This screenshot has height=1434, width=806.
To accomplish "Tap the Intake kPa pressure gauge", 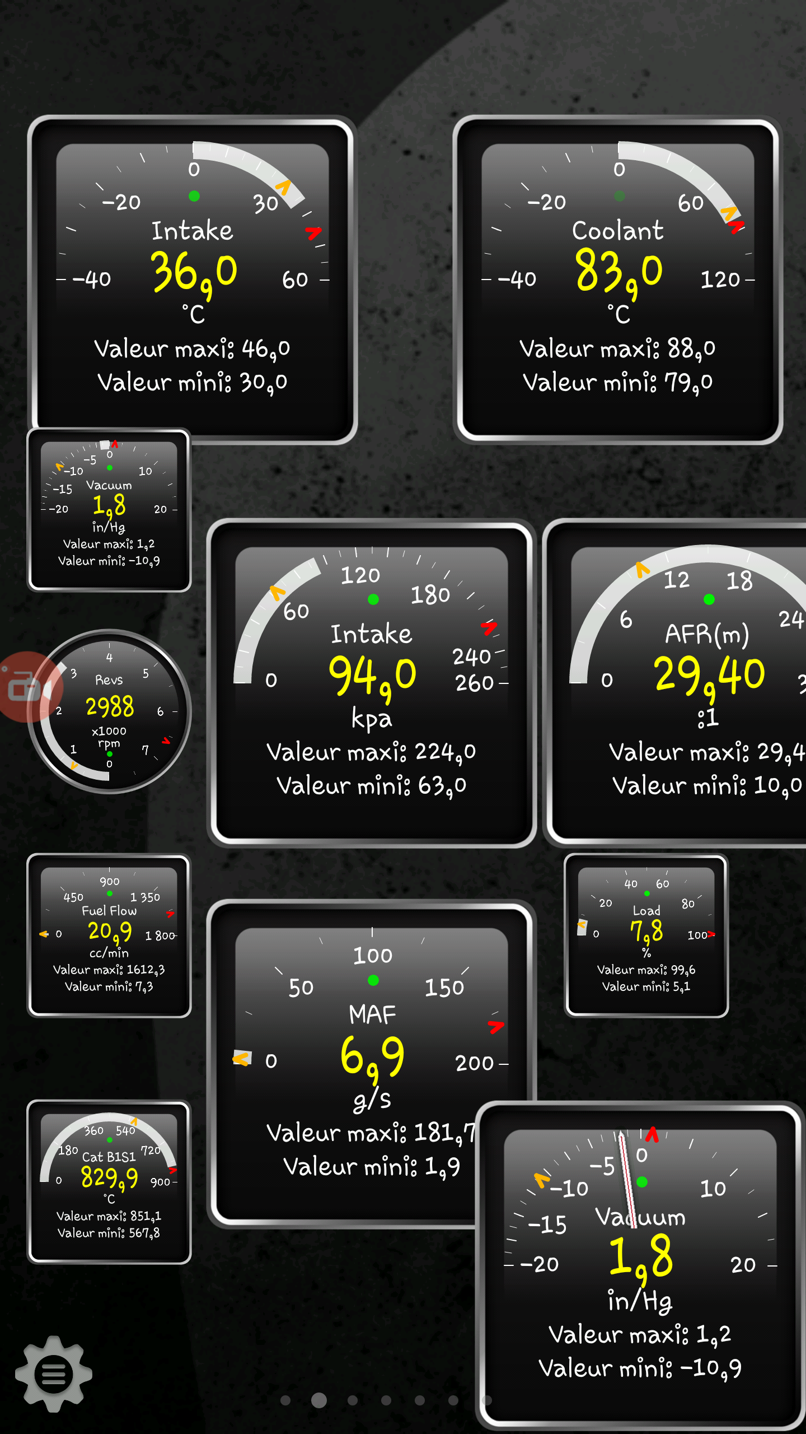I will 371,683.
